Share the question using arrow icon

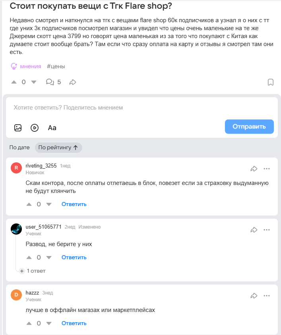(73, 82)
